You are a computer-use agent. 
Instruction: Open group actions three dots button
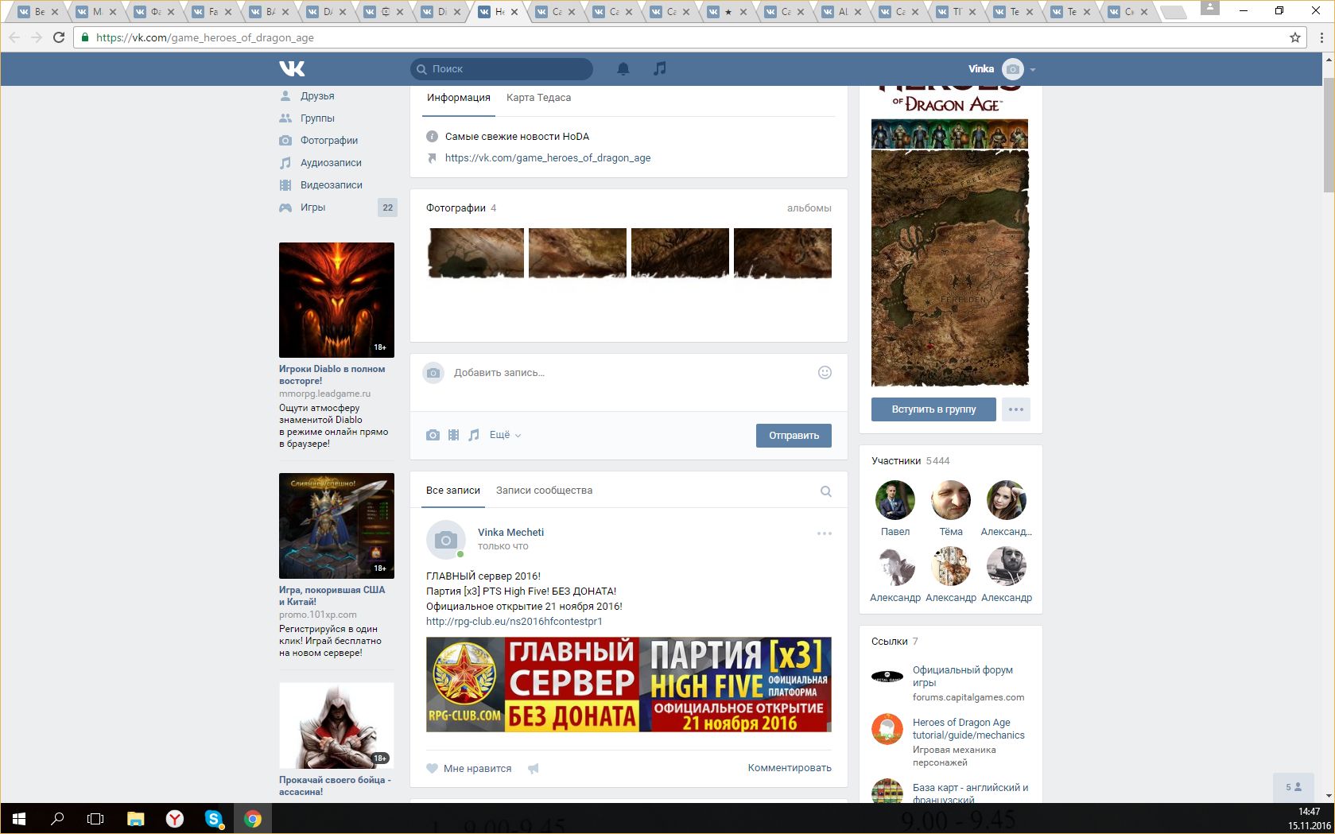click(x=1016, y=409)
